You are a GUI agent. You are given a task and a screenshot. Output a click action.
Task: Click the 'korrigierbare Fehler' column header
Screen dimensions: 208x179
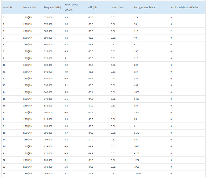tap(145, 8)
